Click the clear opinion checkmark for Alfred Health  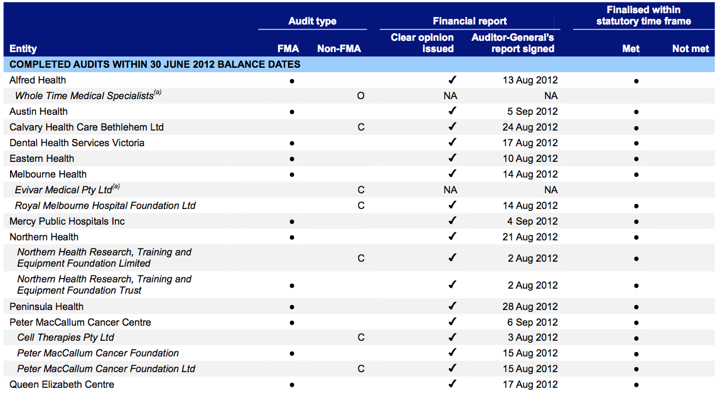(453, 80)
